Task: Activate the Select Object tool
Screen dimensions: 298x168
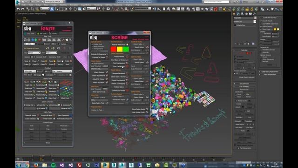Action: click(x=52, y=9)
